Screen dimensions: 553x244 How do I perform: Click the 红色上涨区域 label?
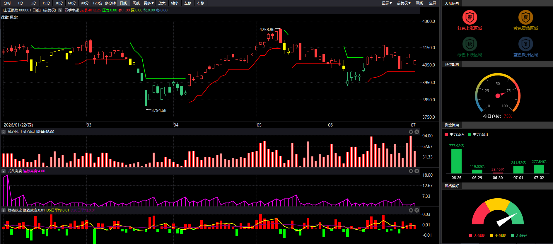pos(470,28)
